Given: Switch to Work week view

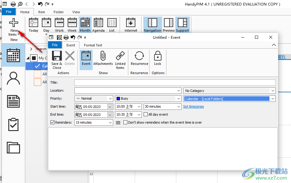Looking at the screenshot, I should pos(59,25).
